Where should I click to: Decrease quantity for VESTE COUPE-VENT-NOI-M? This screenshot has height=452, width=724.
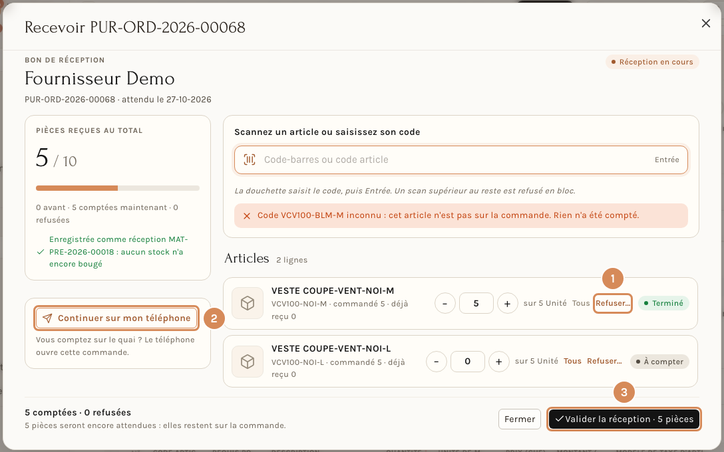(445, 304)
